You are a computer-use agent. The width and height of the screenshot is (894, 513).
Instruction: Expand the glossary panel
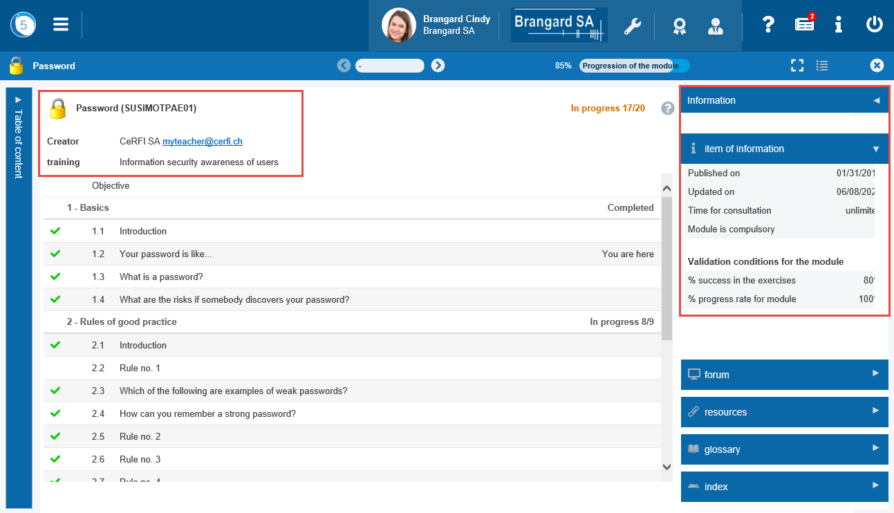pyautogui.click(x=784, y=449)
